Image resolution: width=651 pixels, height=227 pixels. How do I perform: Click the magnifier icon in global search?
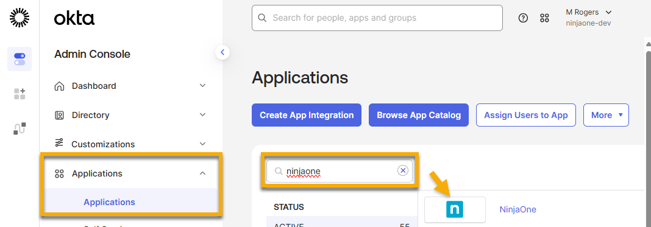[262, 18]
